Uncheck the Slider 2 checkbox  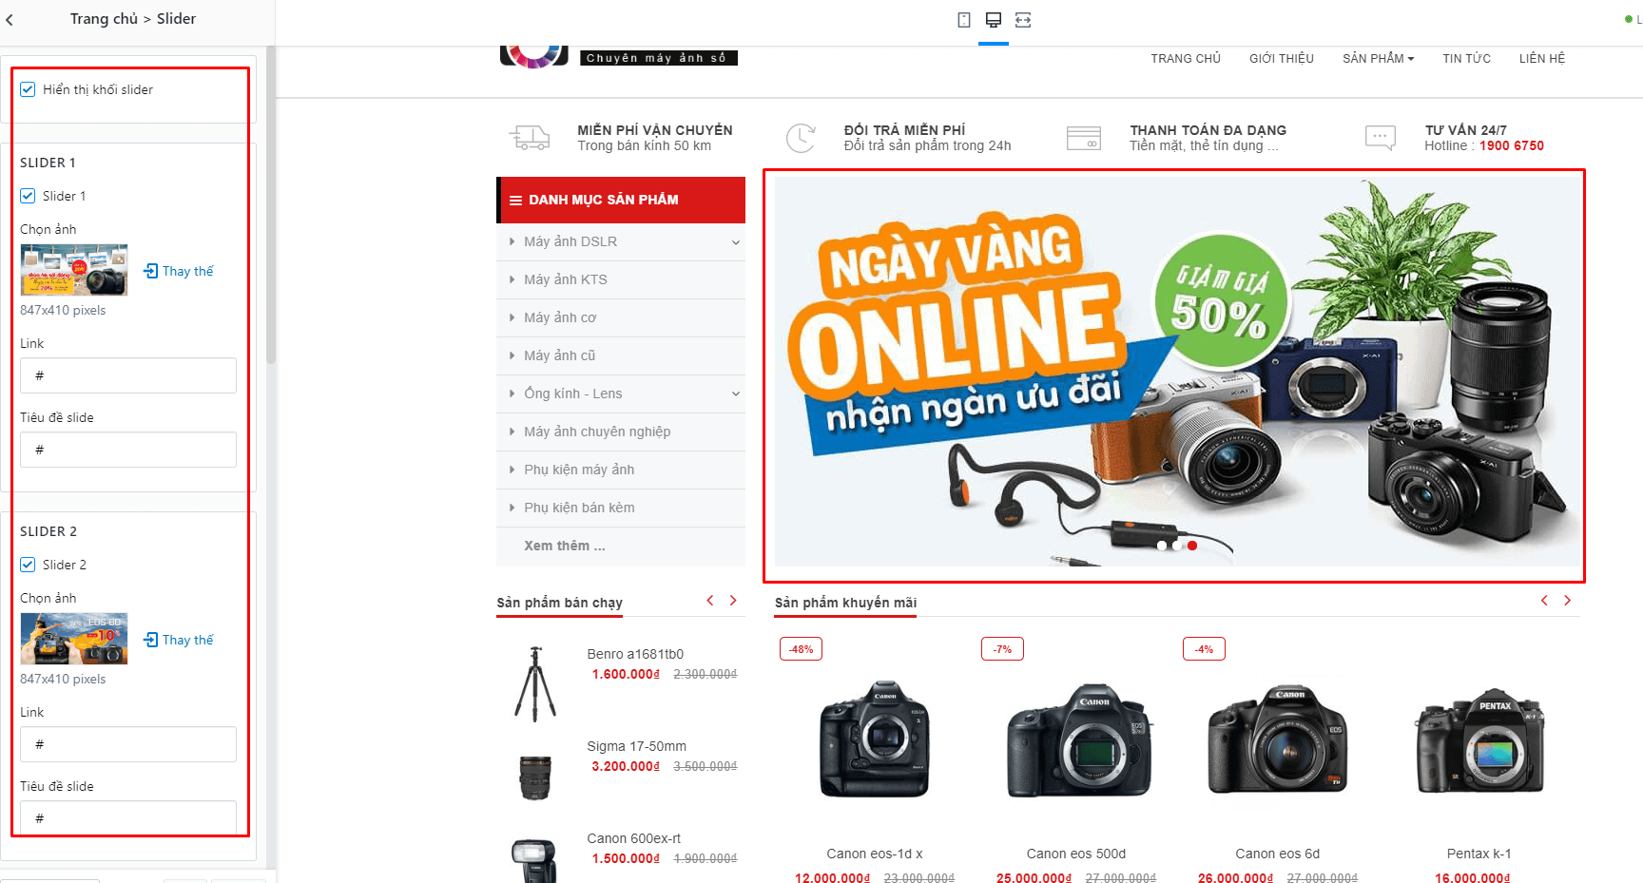coord(28,565)
